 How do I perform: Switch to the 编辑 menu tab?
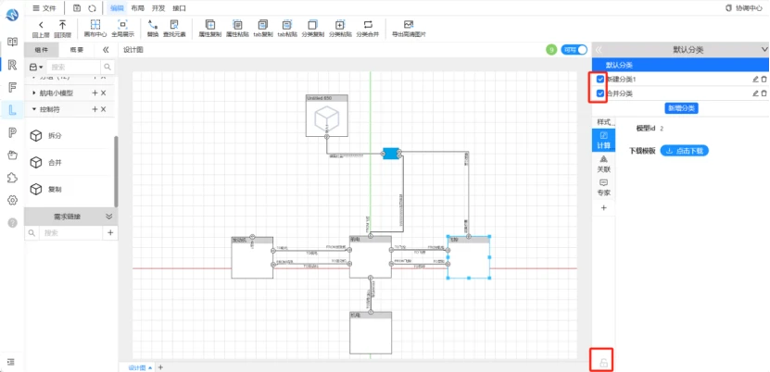click(117, 7)
